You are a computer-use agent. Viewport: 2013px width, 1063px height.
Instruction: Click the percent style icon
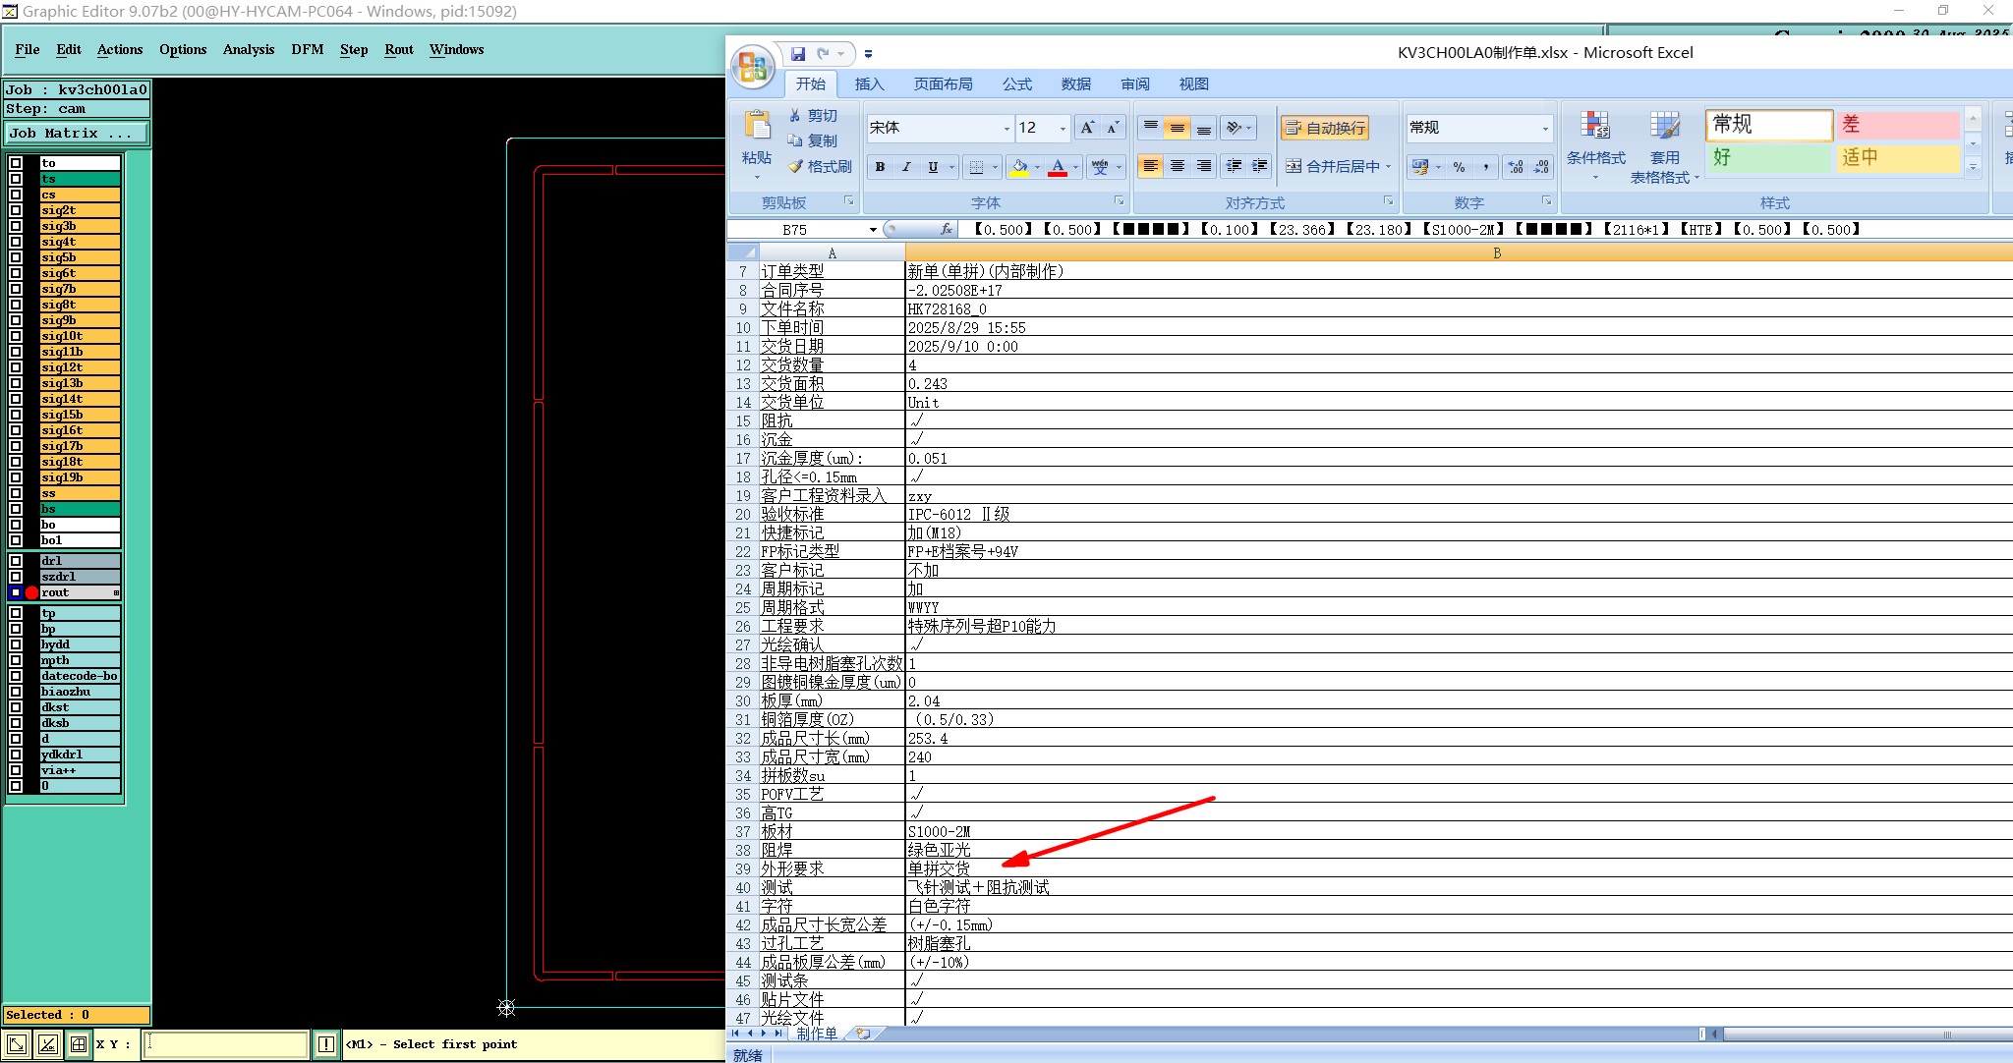click(1459, 167)
